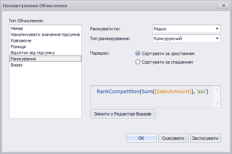This screenshot has width=232, height=154.
Task: Click expression box scroll up arrow
Action: [217, 89]
